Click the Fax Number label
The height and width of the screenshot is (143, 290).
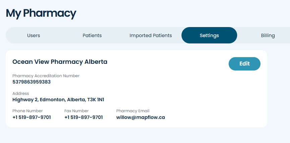click(76, 111)
